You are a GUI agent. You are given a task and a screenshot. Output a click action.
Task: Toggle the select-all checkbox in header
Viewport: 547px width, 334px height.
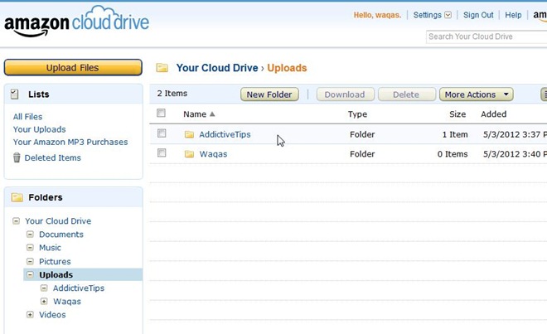click(161, 113)
